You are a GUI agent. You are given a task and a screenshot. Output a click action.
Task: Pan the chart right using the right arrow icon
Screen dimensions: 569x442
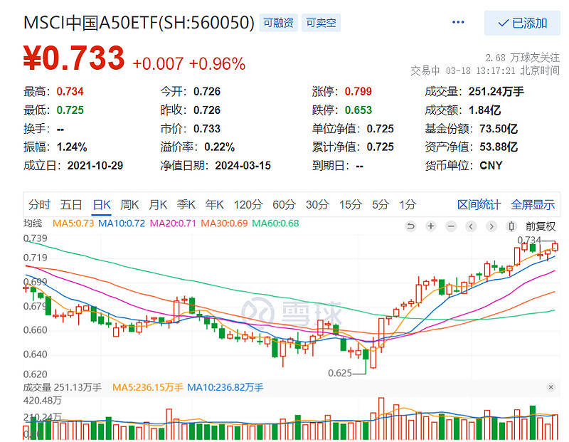[491, 226]
